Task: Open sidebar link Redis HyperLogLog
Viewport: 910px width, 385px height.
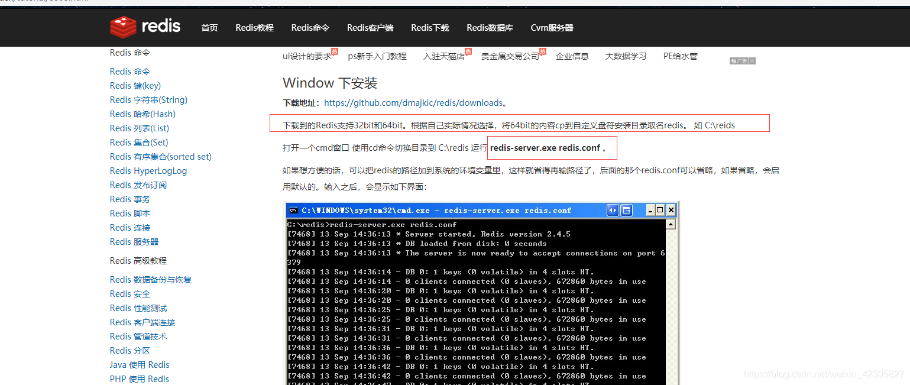Action: pyautogui.click(x=148, y=171)
